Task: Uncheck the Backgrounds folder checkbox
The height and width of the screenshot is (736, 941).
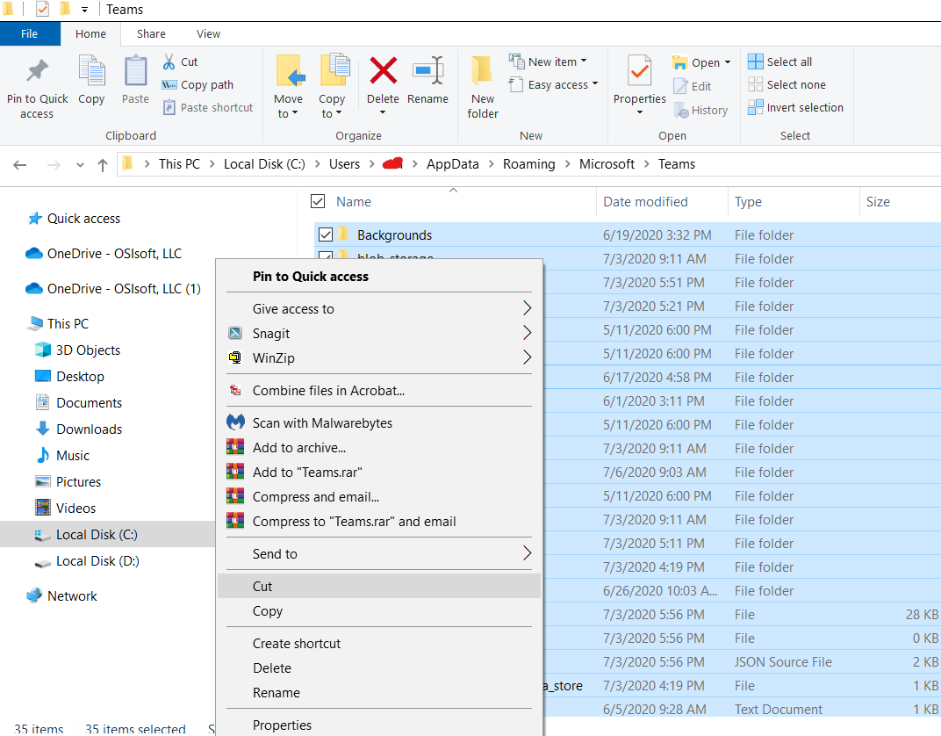Action: click(326, 235)
